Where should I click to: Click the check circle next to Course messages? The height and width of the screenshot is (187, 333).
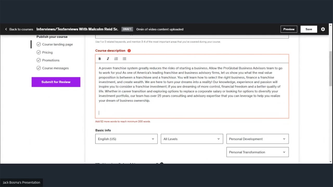point(39,68)
